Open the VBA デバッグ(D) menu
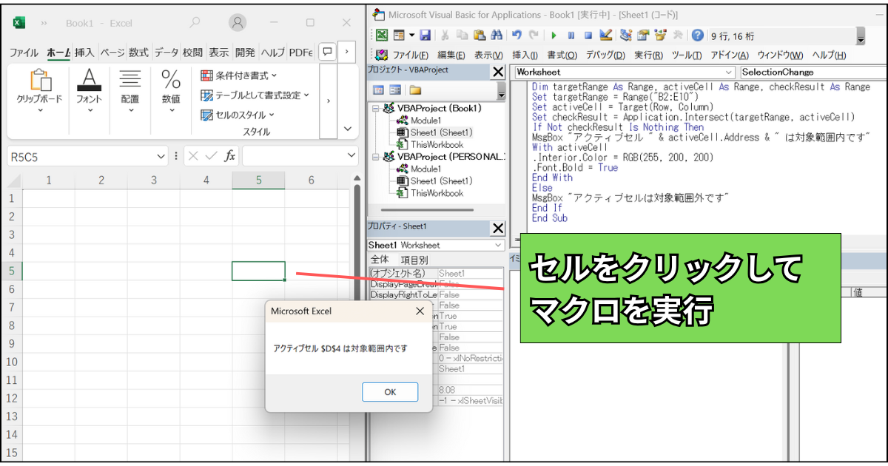 tap(605, 55)
